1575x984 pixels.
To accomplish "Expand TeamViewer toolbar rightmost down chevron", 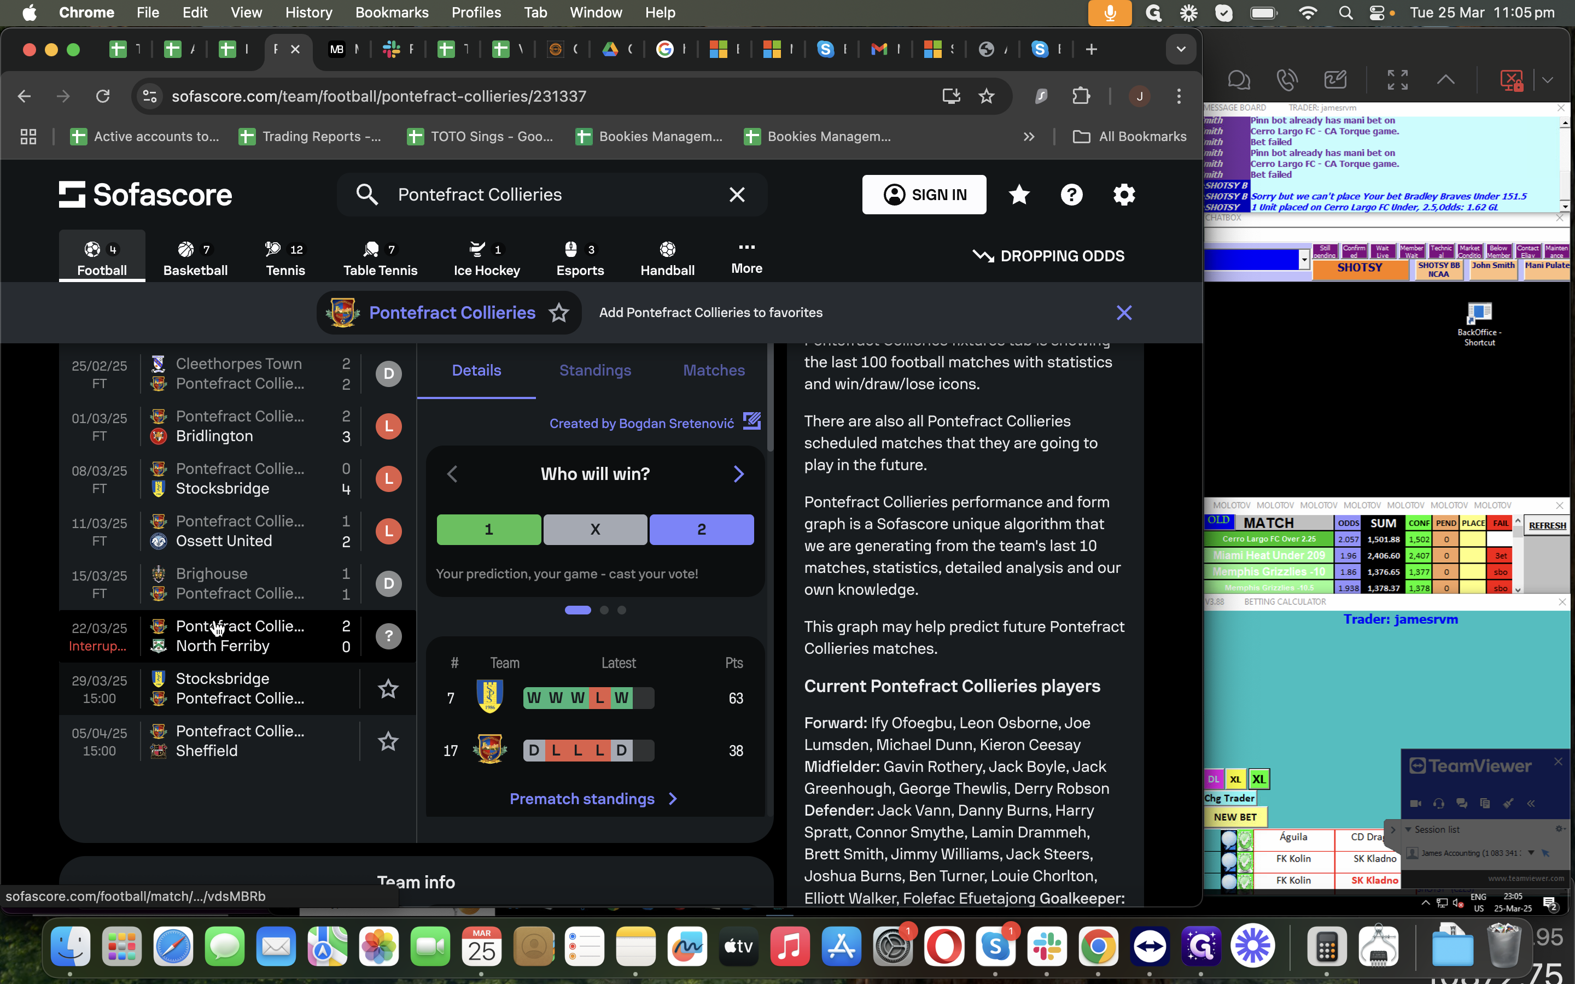I will coord(1547,80).
